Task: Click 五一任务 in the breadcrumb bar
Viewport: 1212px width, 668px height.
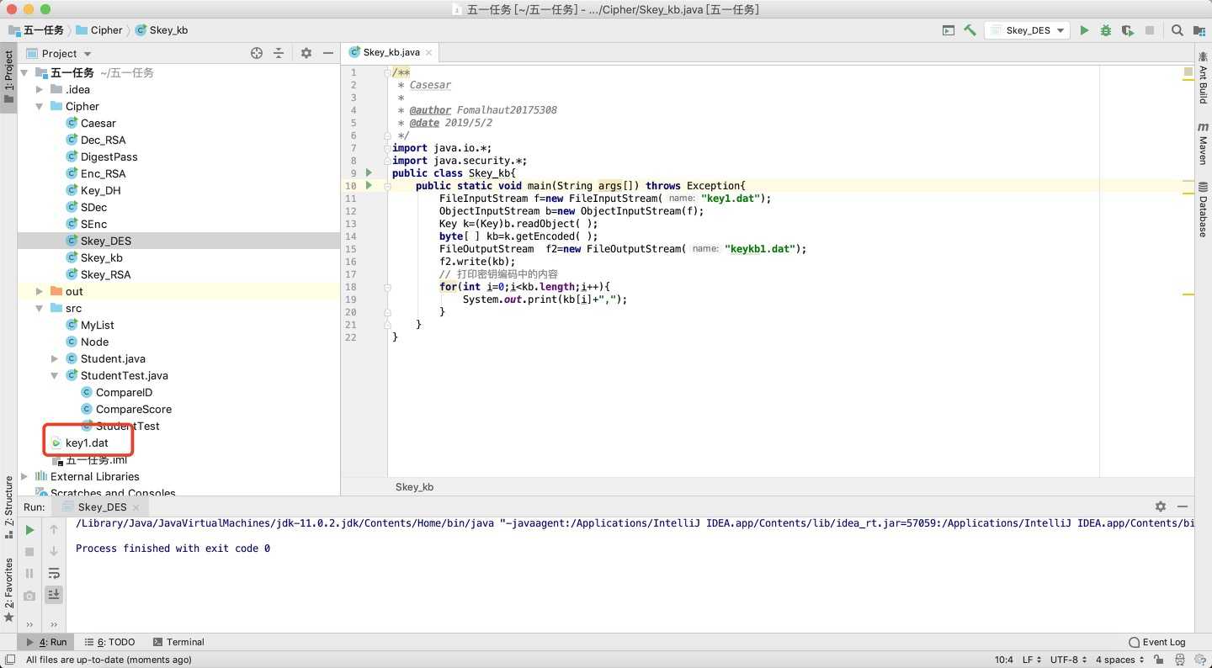Action: [x=36, y=30]
